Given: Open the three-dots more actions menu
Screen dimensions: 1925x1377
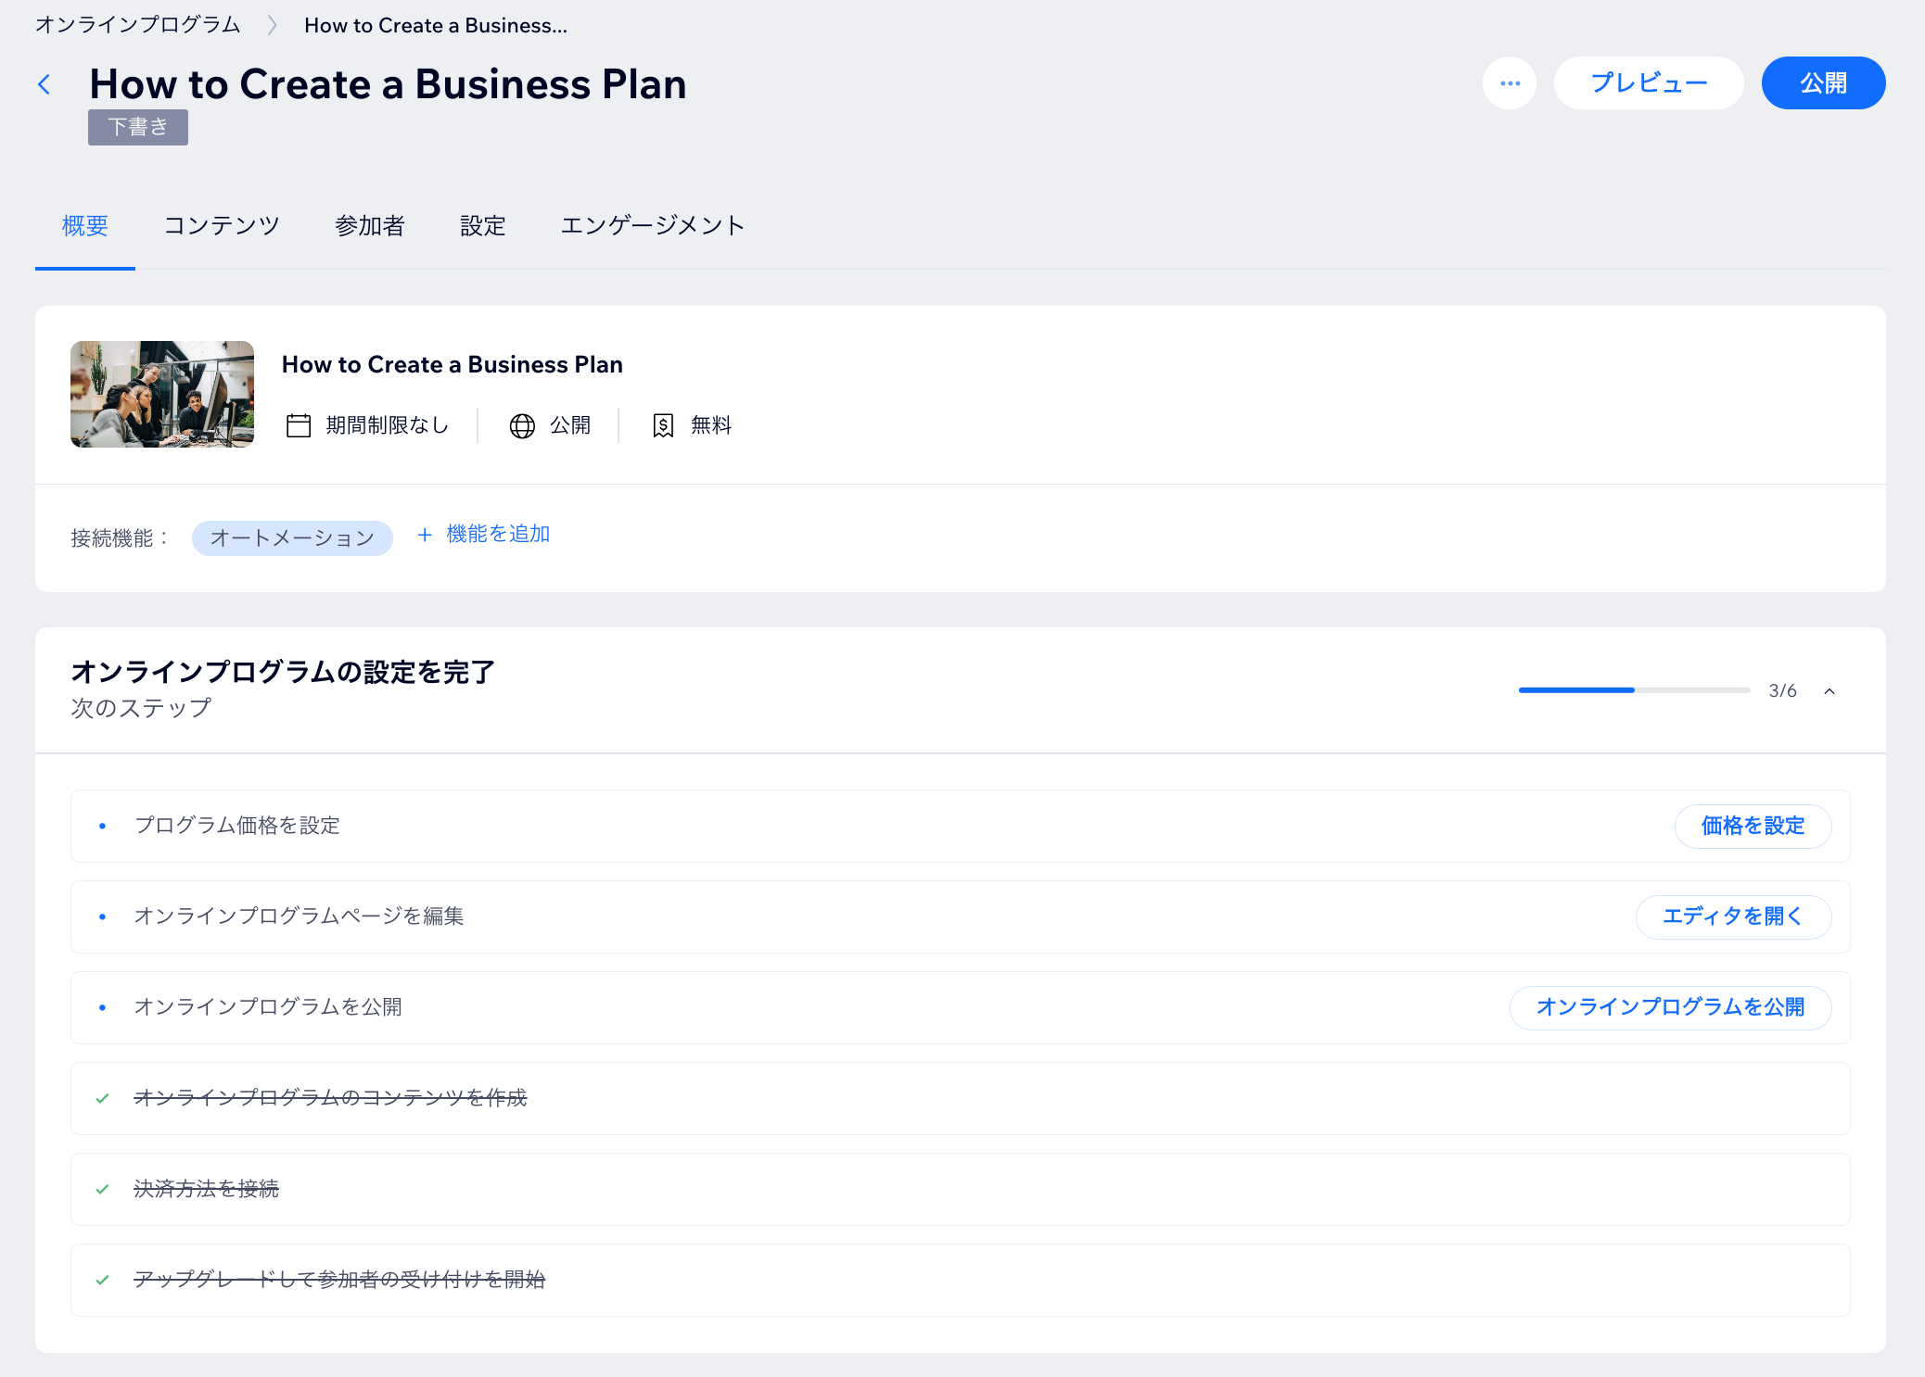Looking at the screenshot, I should (x=1510, y=83).
